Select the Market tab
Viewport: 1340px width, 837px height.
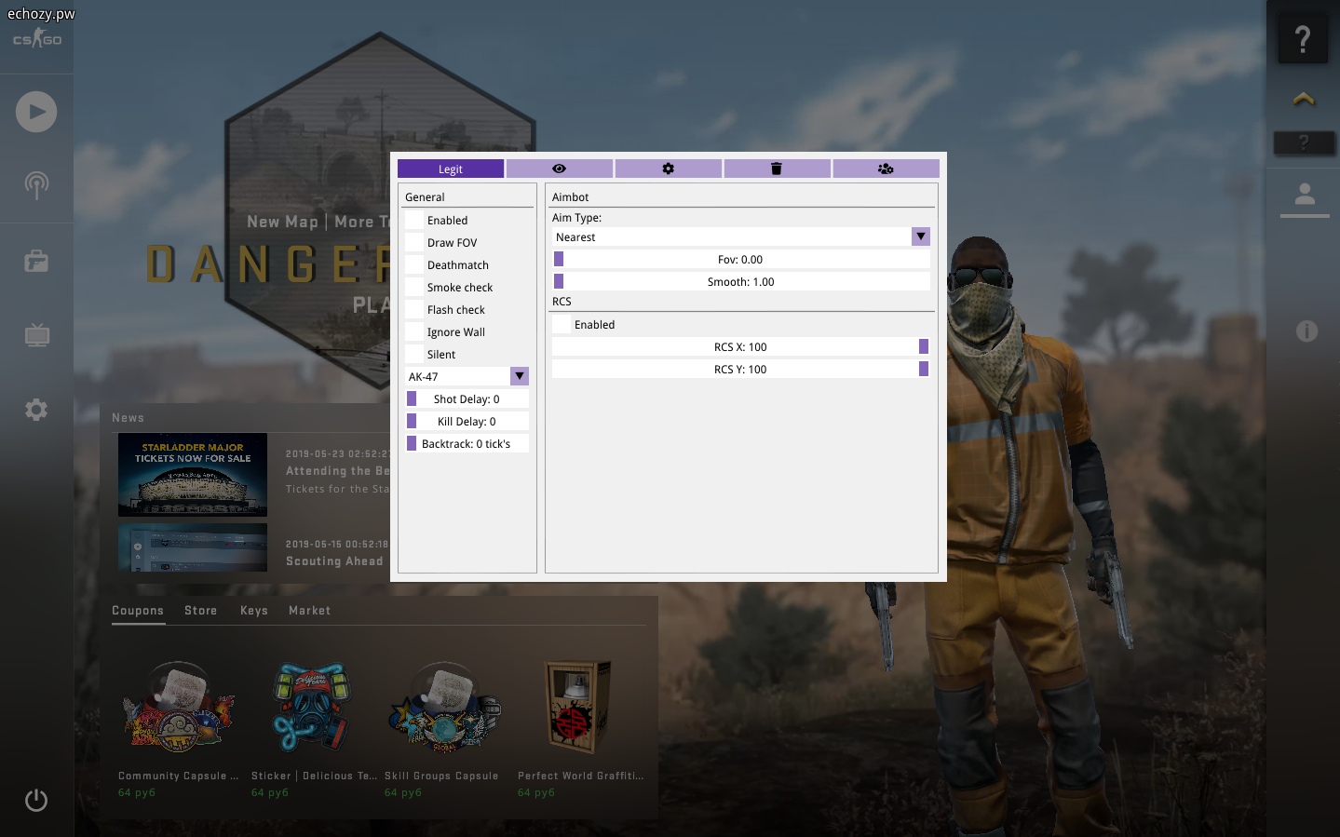(309, 611)
